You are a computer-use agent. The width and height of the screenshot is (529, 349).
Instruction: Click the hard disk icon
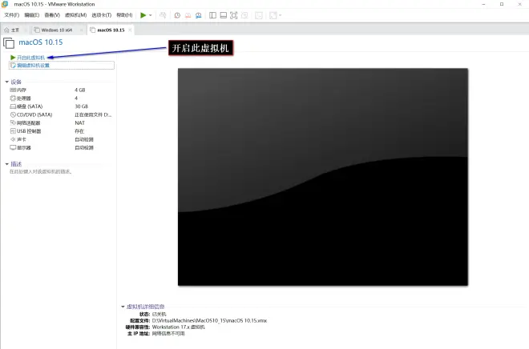tap(13, 106)
